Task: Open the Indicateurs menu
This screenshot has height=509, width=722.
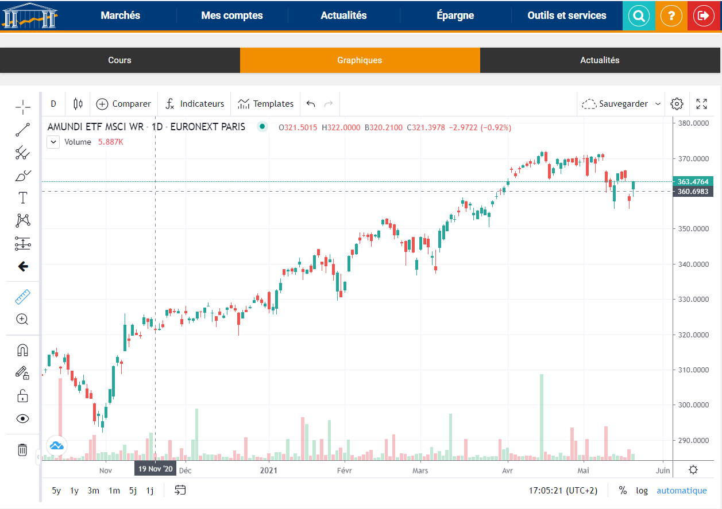Action: (195, 104)
